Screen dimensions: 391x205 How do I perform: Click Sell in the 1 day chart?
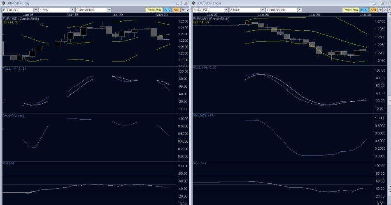tap(176, 10)
